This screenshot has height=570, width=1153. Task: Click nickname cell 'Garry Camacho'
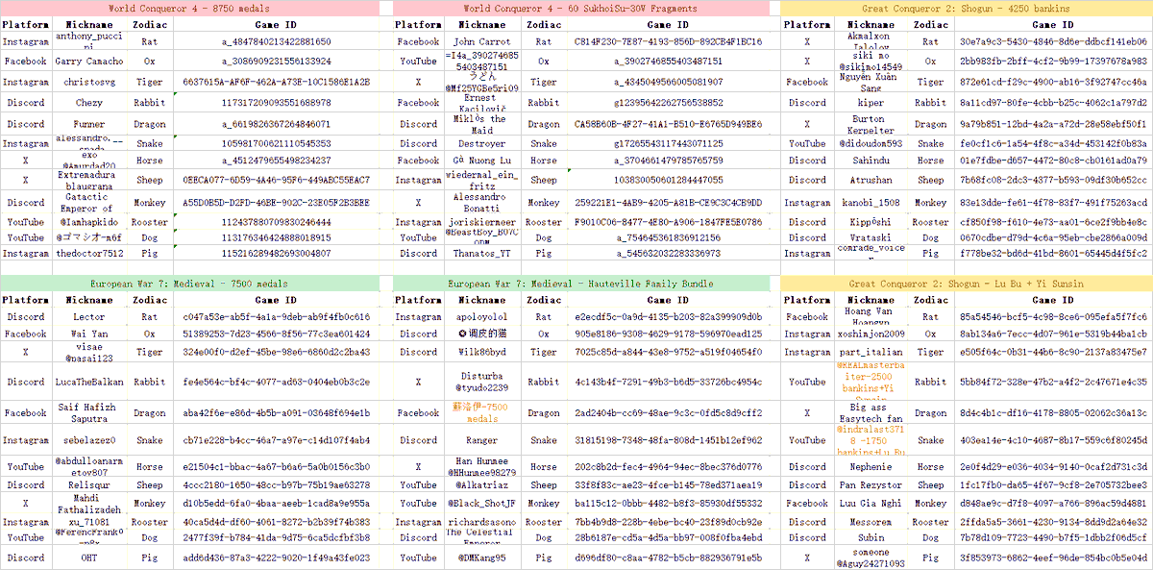point(89,60)
